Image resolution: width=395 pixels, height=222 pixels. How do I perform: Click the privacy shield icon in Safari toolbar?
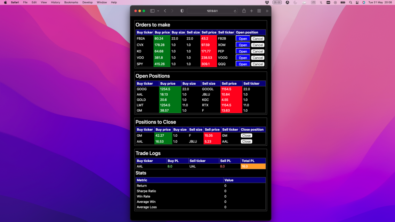(182, 11)
